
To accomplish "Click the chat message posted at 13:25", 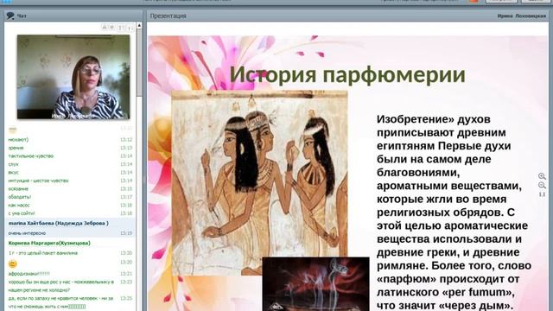I will [x=60, y=302].
